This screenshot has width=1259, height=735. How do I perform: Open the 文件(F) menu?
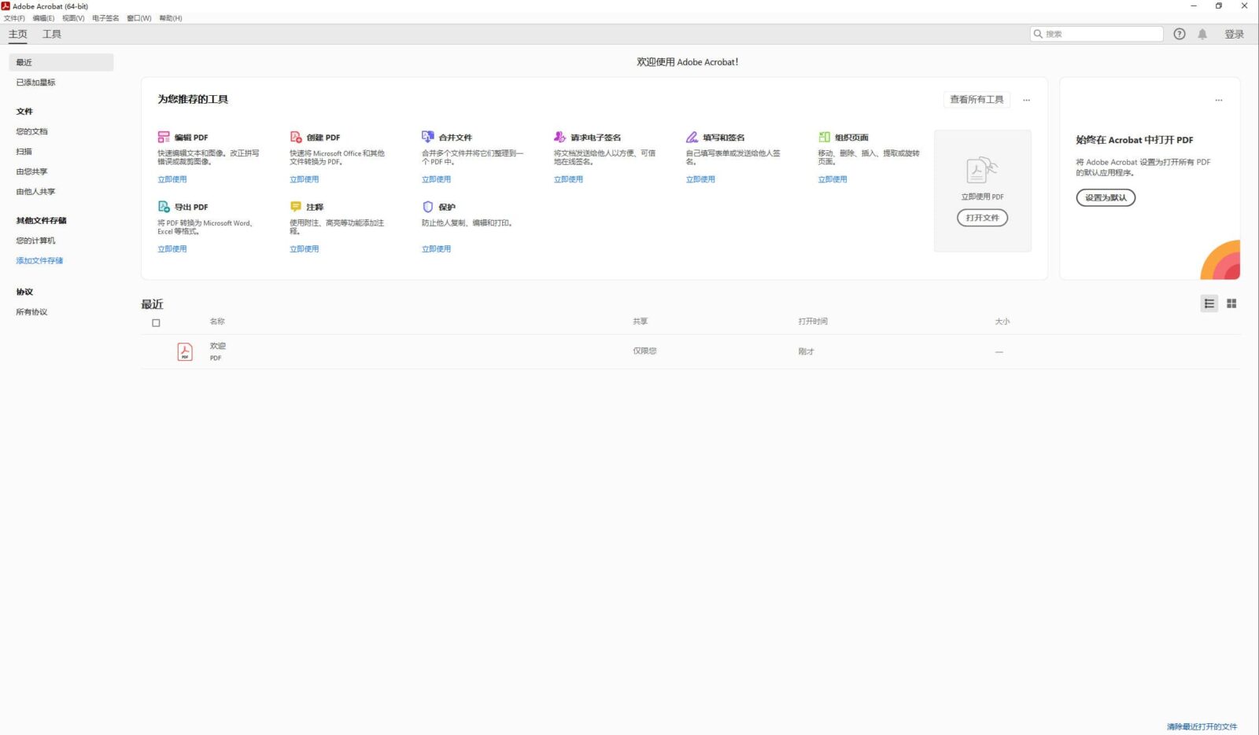[14, 18]
